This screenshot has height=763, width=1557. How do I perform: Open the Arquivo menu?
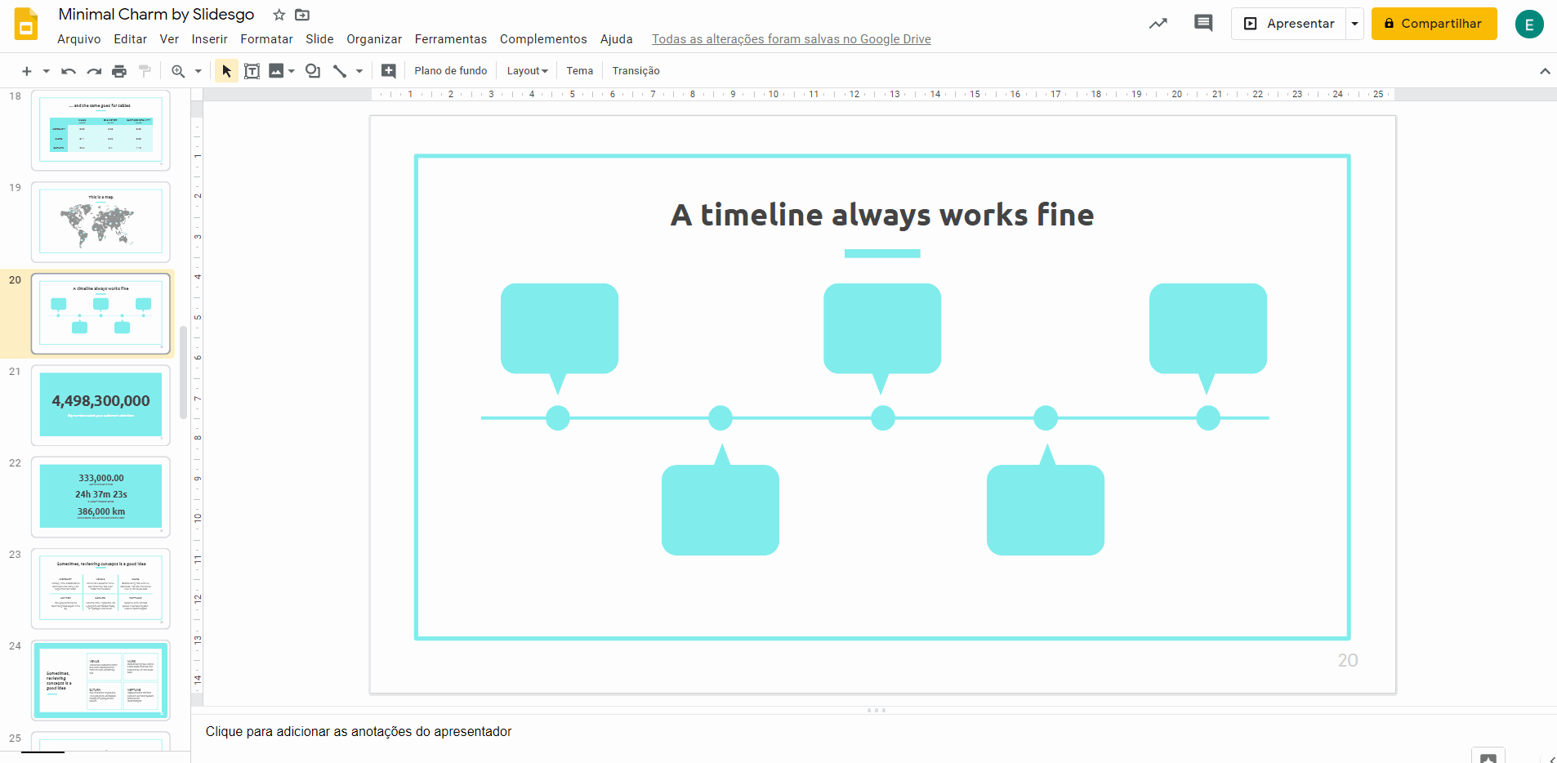(x=79, y=39)
